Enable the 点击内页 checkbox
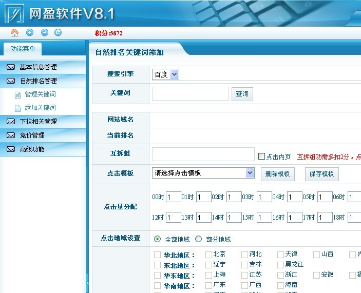Screen dimensions: 361x293 pyautogui.click(x=261, y=157)
